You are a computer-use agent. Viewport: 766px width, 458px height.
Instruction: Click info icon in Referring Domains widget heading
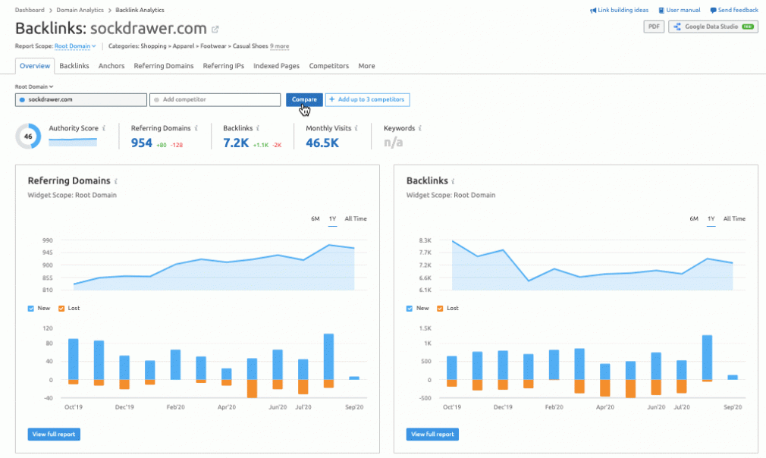116,181
